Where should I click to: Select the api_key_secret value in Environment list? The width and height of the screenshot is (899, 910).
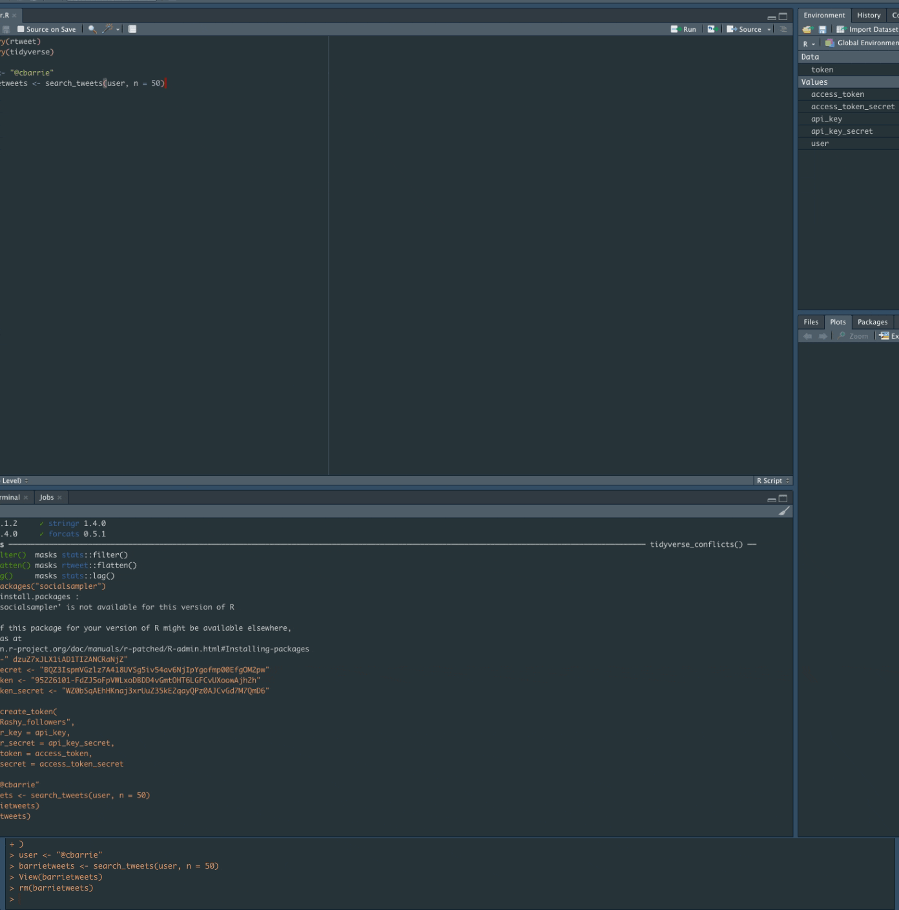842,131
